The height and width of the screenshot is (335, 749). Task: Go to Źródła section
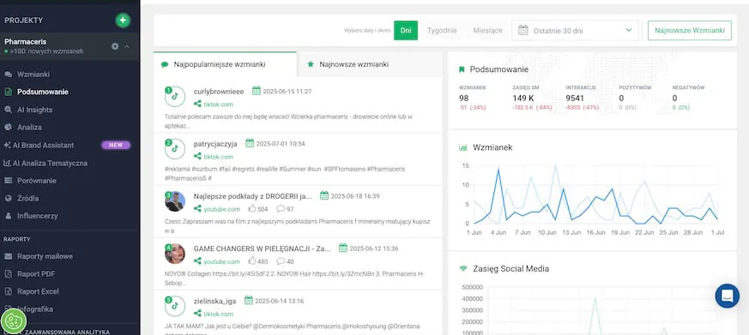(x=28, y=198)
